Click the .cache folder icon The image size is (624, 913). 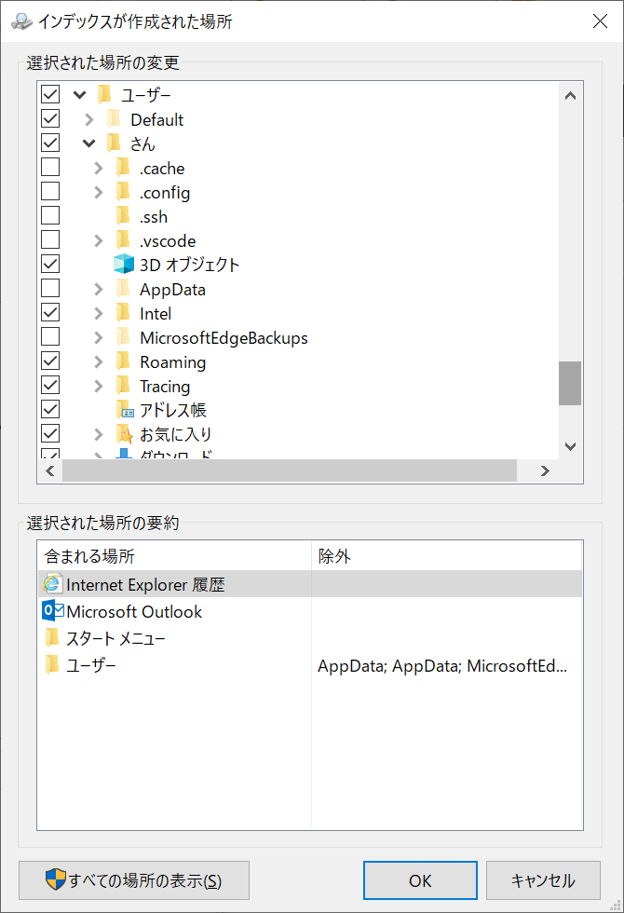(x=123, y=168)
